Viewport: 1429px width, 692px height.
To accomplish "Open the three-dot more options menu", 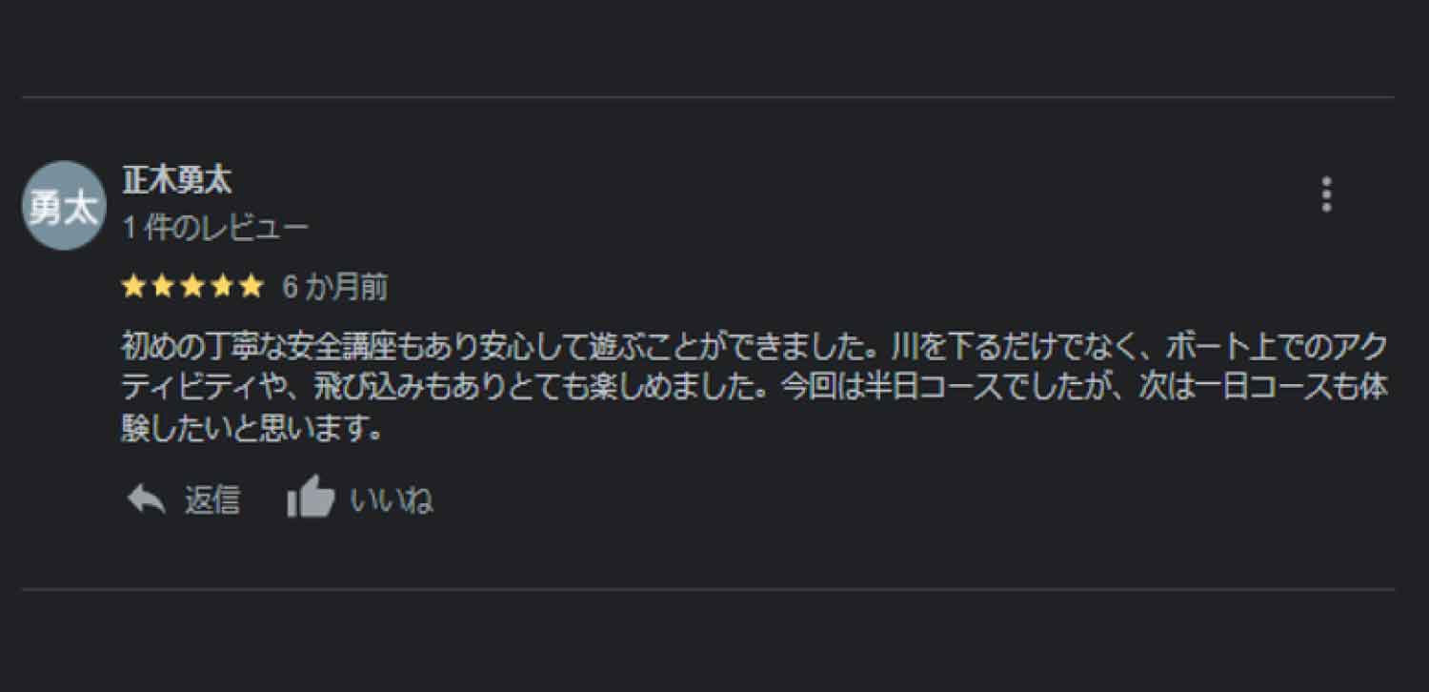I will tap(1326, 194).
